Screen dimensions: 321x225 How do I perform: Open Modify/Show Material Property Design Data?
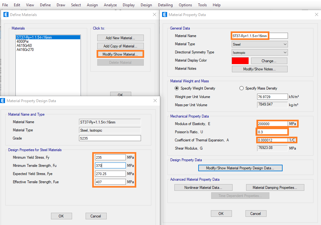point(240,168)
